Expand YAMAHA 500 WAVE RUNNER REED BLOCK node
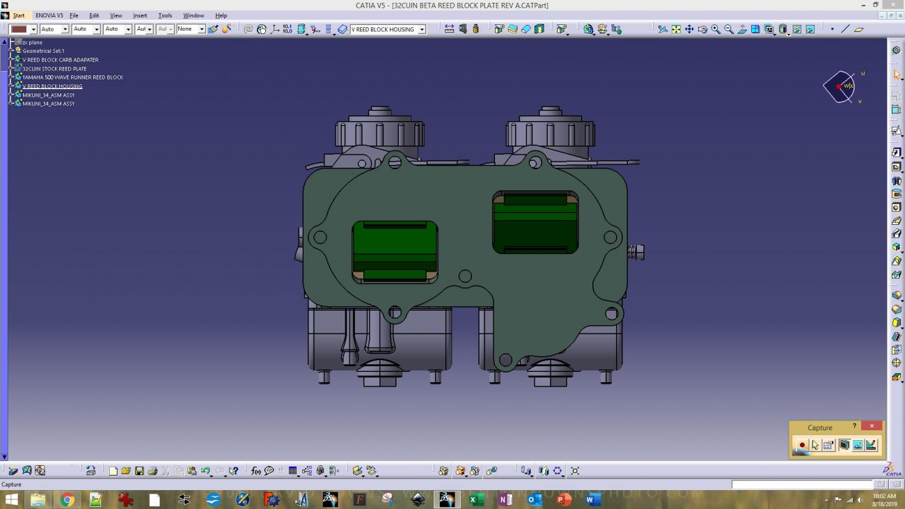Image resolution: width=905 pixels, height=509 pixels. tap(12, 77)
